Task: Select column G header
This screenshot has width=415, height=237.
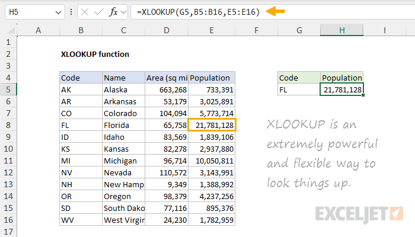Action: click(299, 30)
